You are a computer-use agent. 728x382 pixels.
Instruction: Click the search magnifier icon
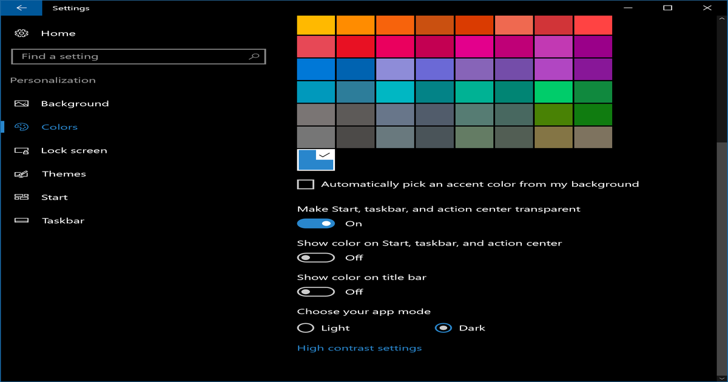pos(255,56)
